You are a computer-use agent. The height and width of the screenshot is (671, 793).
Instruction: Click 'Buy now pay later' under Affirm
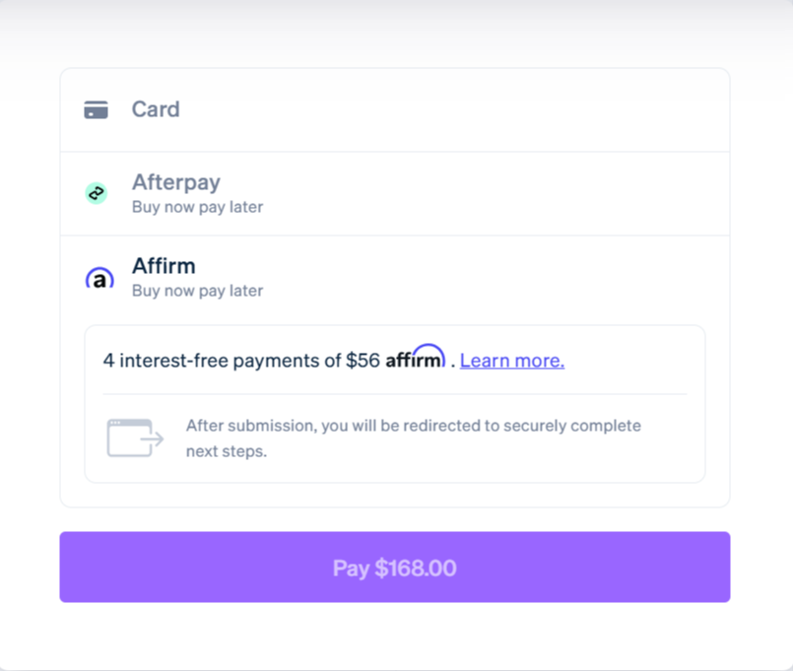(197, 291)
